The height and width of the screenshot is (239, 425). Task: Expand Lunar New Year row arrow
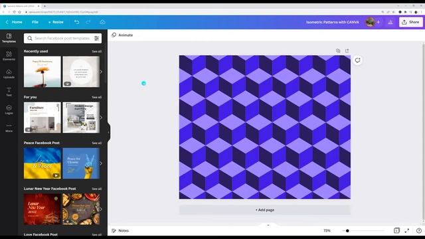click(101, 209)
